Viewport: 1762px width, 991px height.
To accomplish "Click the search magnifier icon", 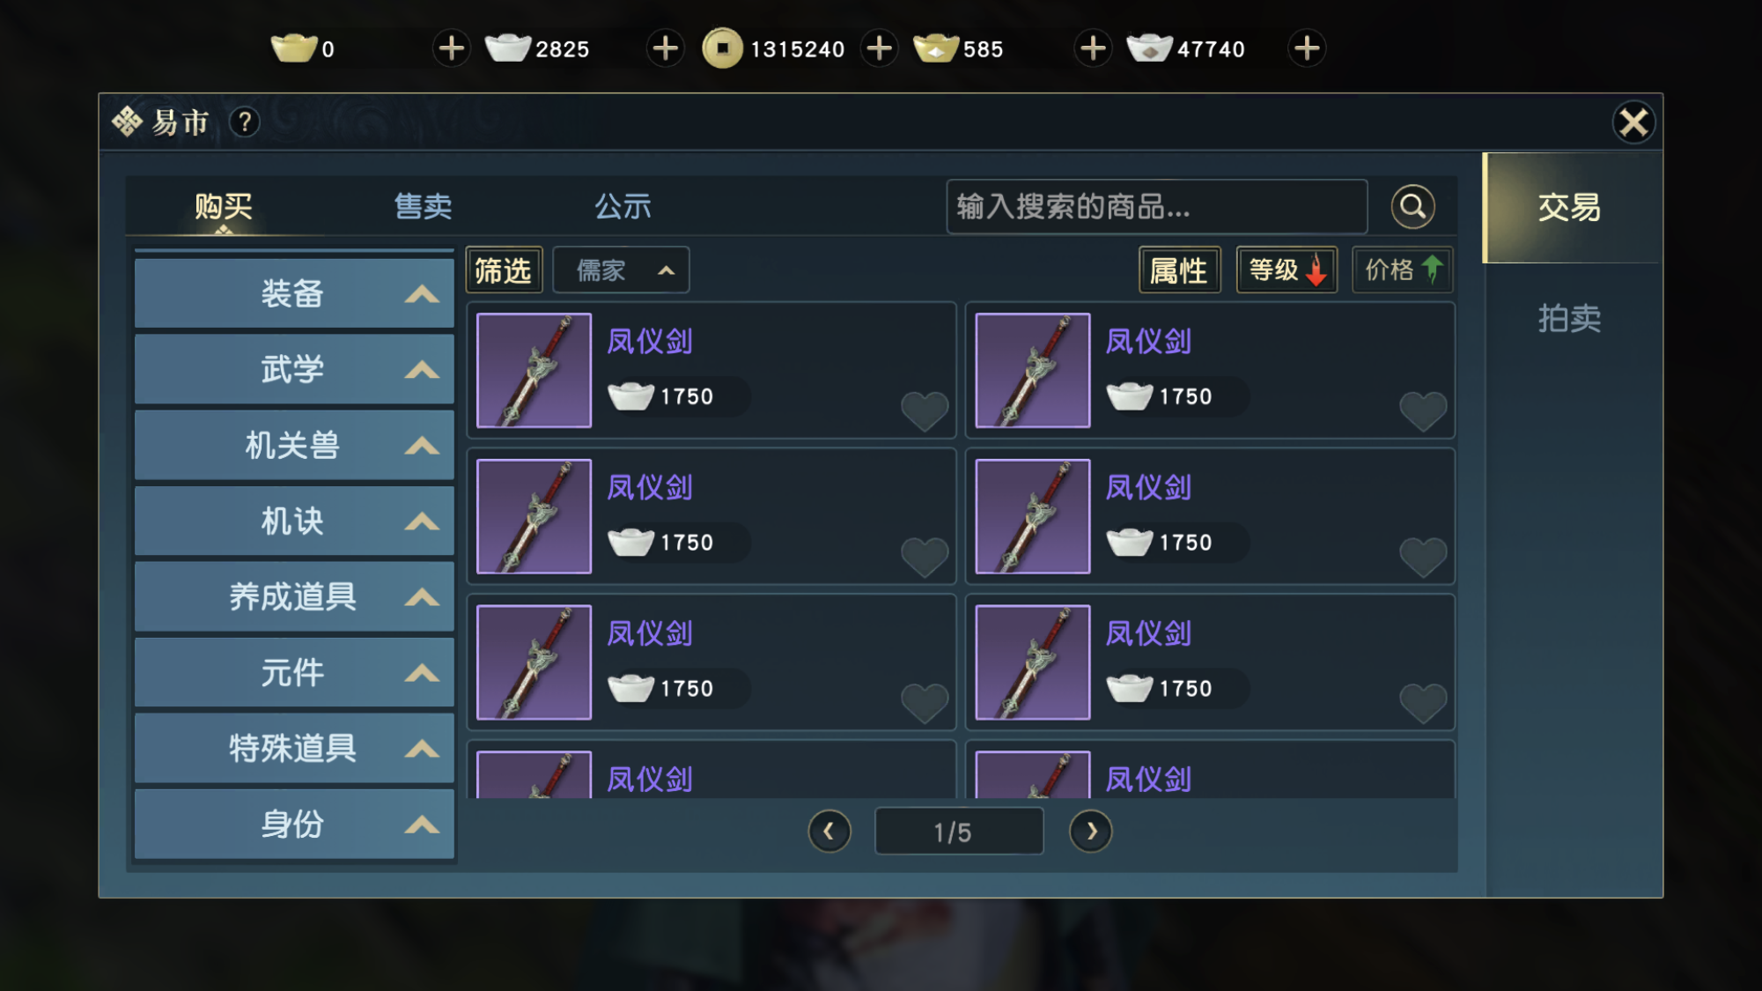I will [1412, 207].
